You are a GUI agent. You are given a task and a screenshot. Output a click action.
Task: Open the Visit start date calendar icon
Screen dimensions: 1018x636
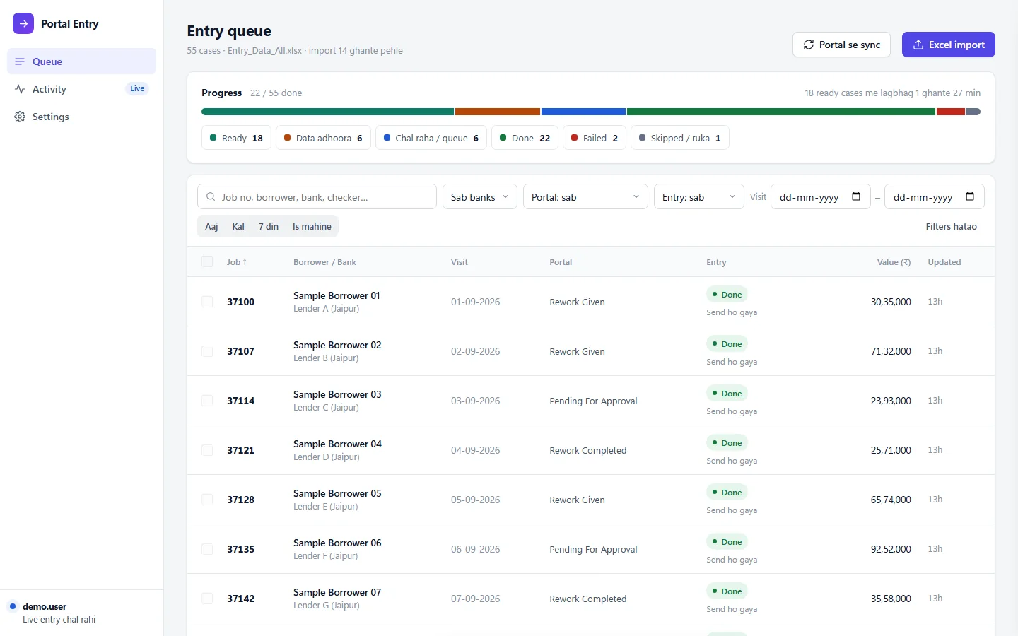click(856, 196)
